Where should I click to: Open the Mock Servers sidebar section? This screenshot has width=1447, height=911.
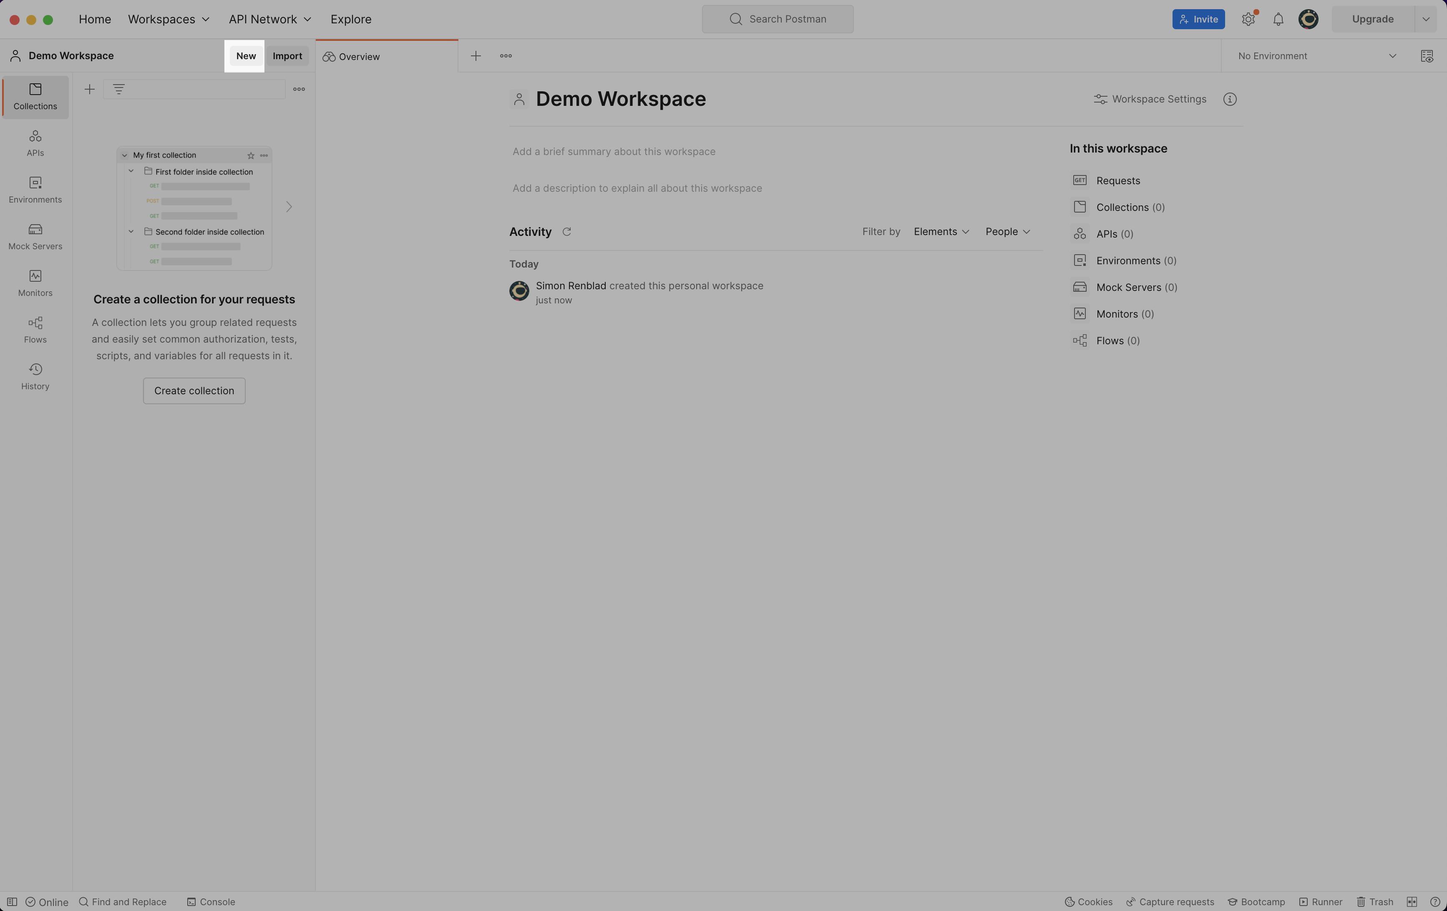(x=35, y=237)
